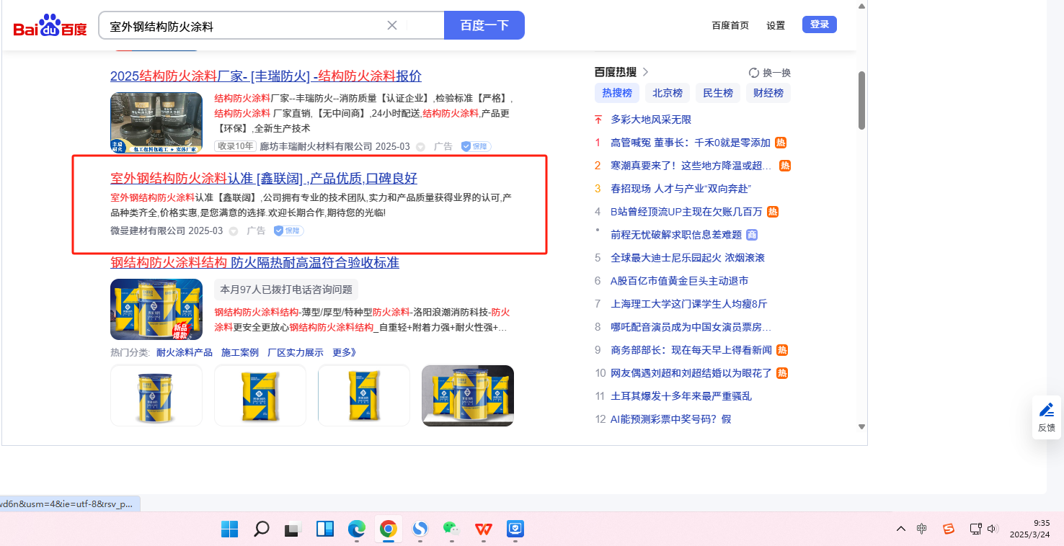Open hot search 春招现场 人才与产业
Screen dimensions: 1064x546
[681, 189]
